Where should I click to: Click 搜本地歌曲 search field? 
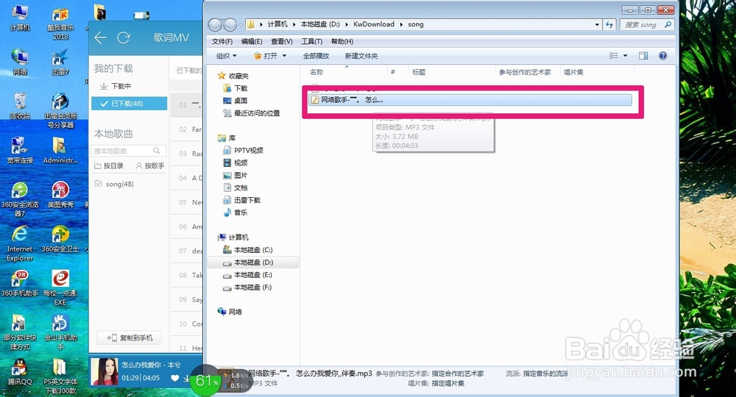click(x=128, y=151)
